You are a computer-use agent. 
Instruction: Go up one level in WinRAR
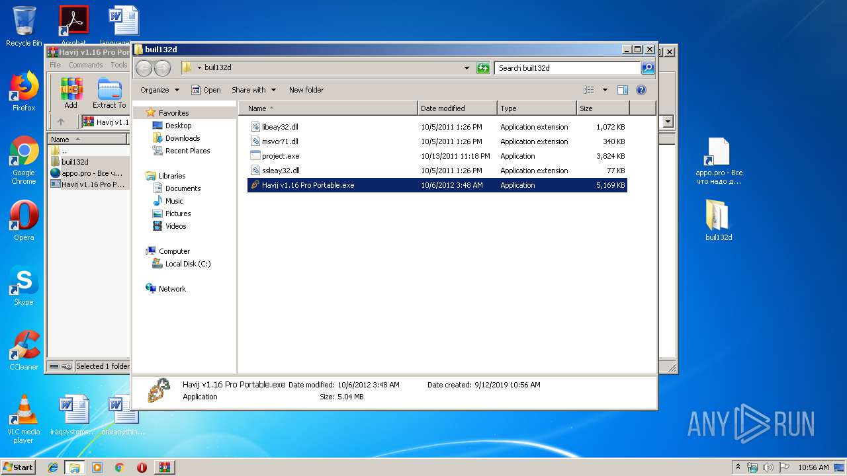(x=61, y=122)
